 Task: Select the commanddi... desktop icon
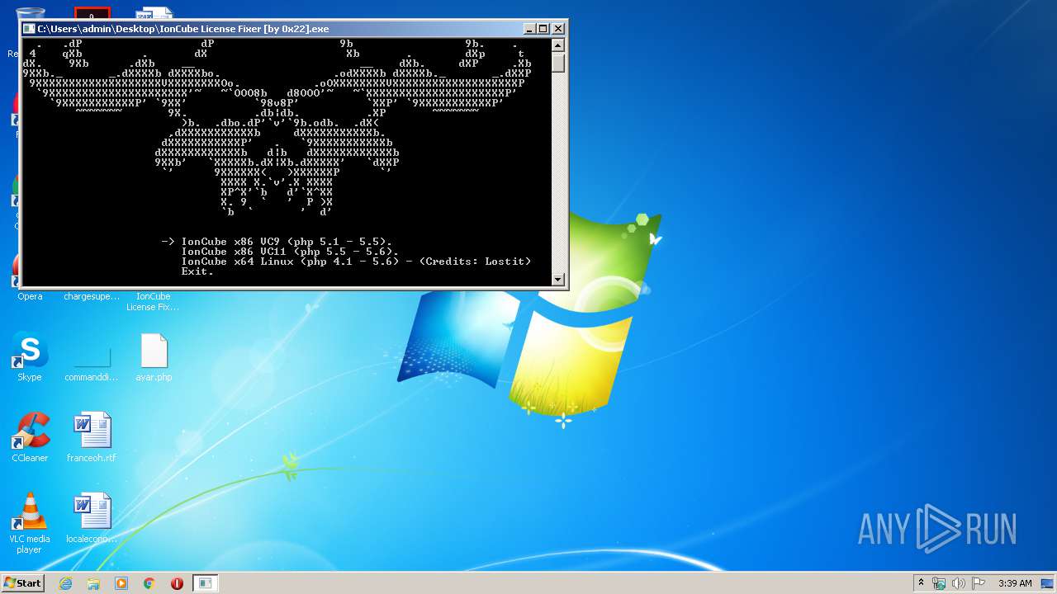coord(92,358)
